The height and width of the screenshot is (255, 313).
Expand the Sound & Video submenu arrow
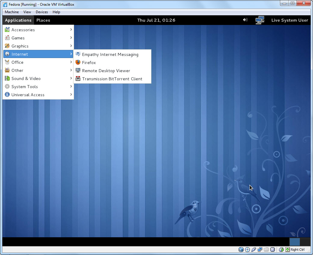[71, 78]
